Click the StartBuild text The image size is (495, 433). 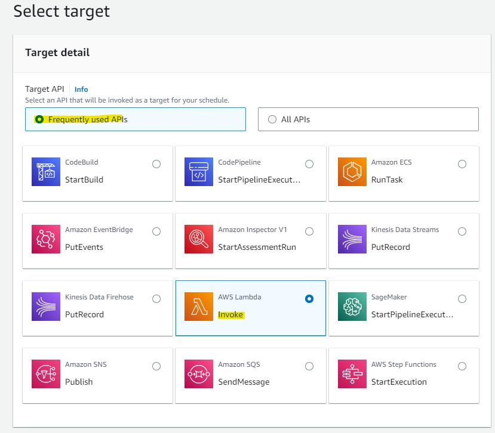[x=84, y=180]
